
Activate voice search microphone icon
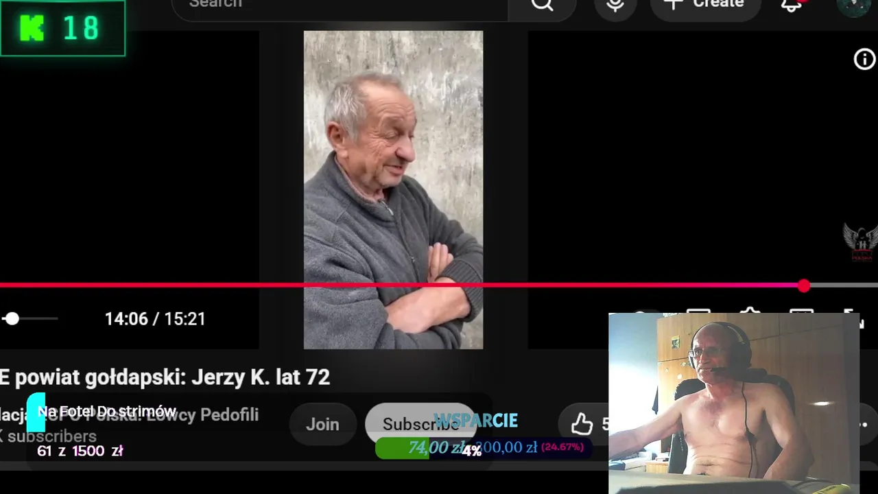coord(615,5)
